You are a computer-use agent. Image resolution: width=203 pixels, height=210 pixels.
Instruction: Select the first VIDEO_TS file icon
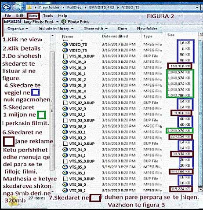[x=65, y=44]
